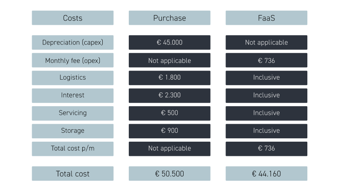Click the € 900 storage cell
Screen dimensions: 339x191
169,131
